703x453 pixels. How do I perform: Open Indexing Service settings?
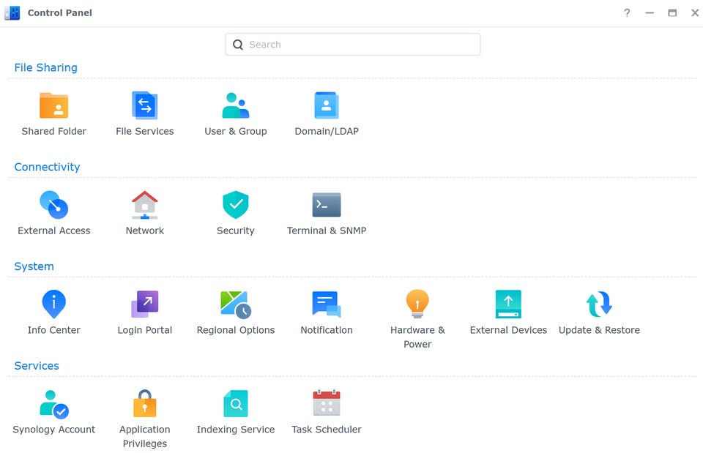click(235, 412)
